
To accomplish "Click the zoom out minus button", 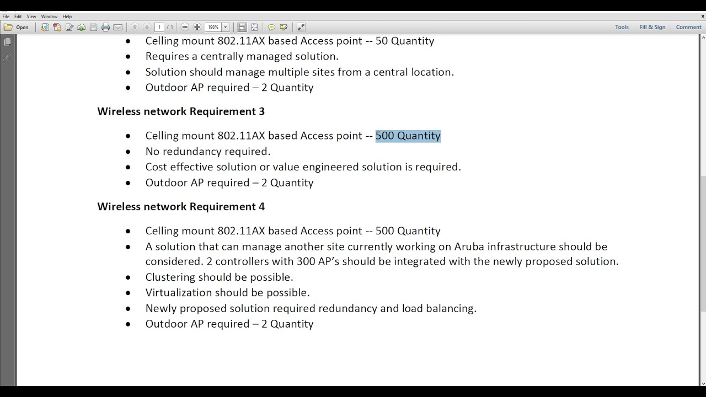I will coord(185,27).
